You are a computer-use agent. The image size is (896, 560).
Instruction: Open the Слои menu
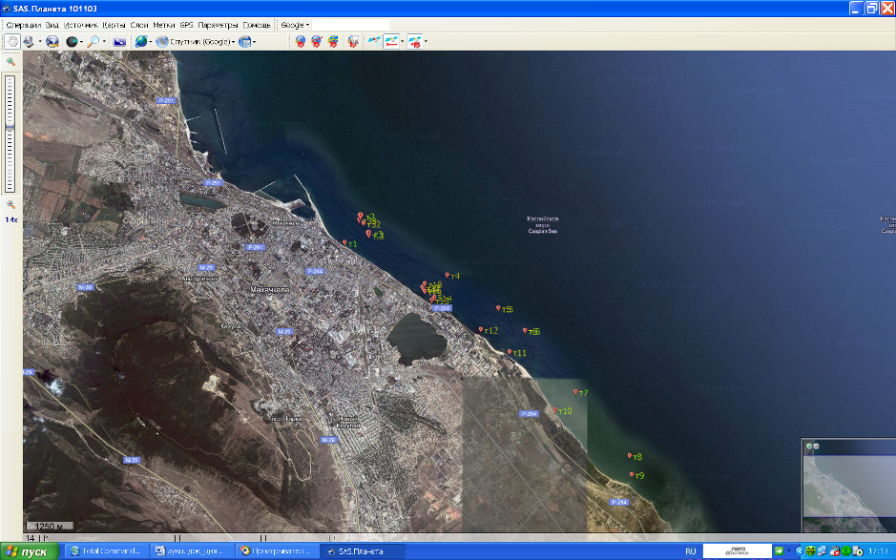[139, 25]
